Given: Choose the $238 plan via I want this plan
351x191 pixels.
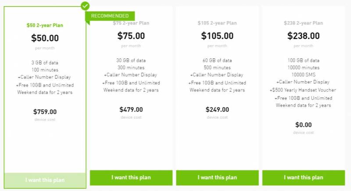Looking at the screenshot, I should [x=303, y=177].
